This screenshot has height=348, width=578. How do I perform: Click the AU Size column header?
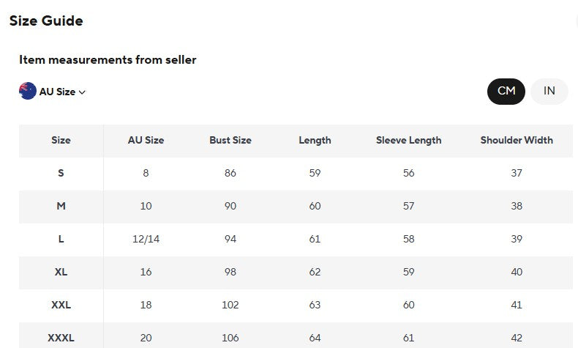pyautogui.click(x=146, y=140)
